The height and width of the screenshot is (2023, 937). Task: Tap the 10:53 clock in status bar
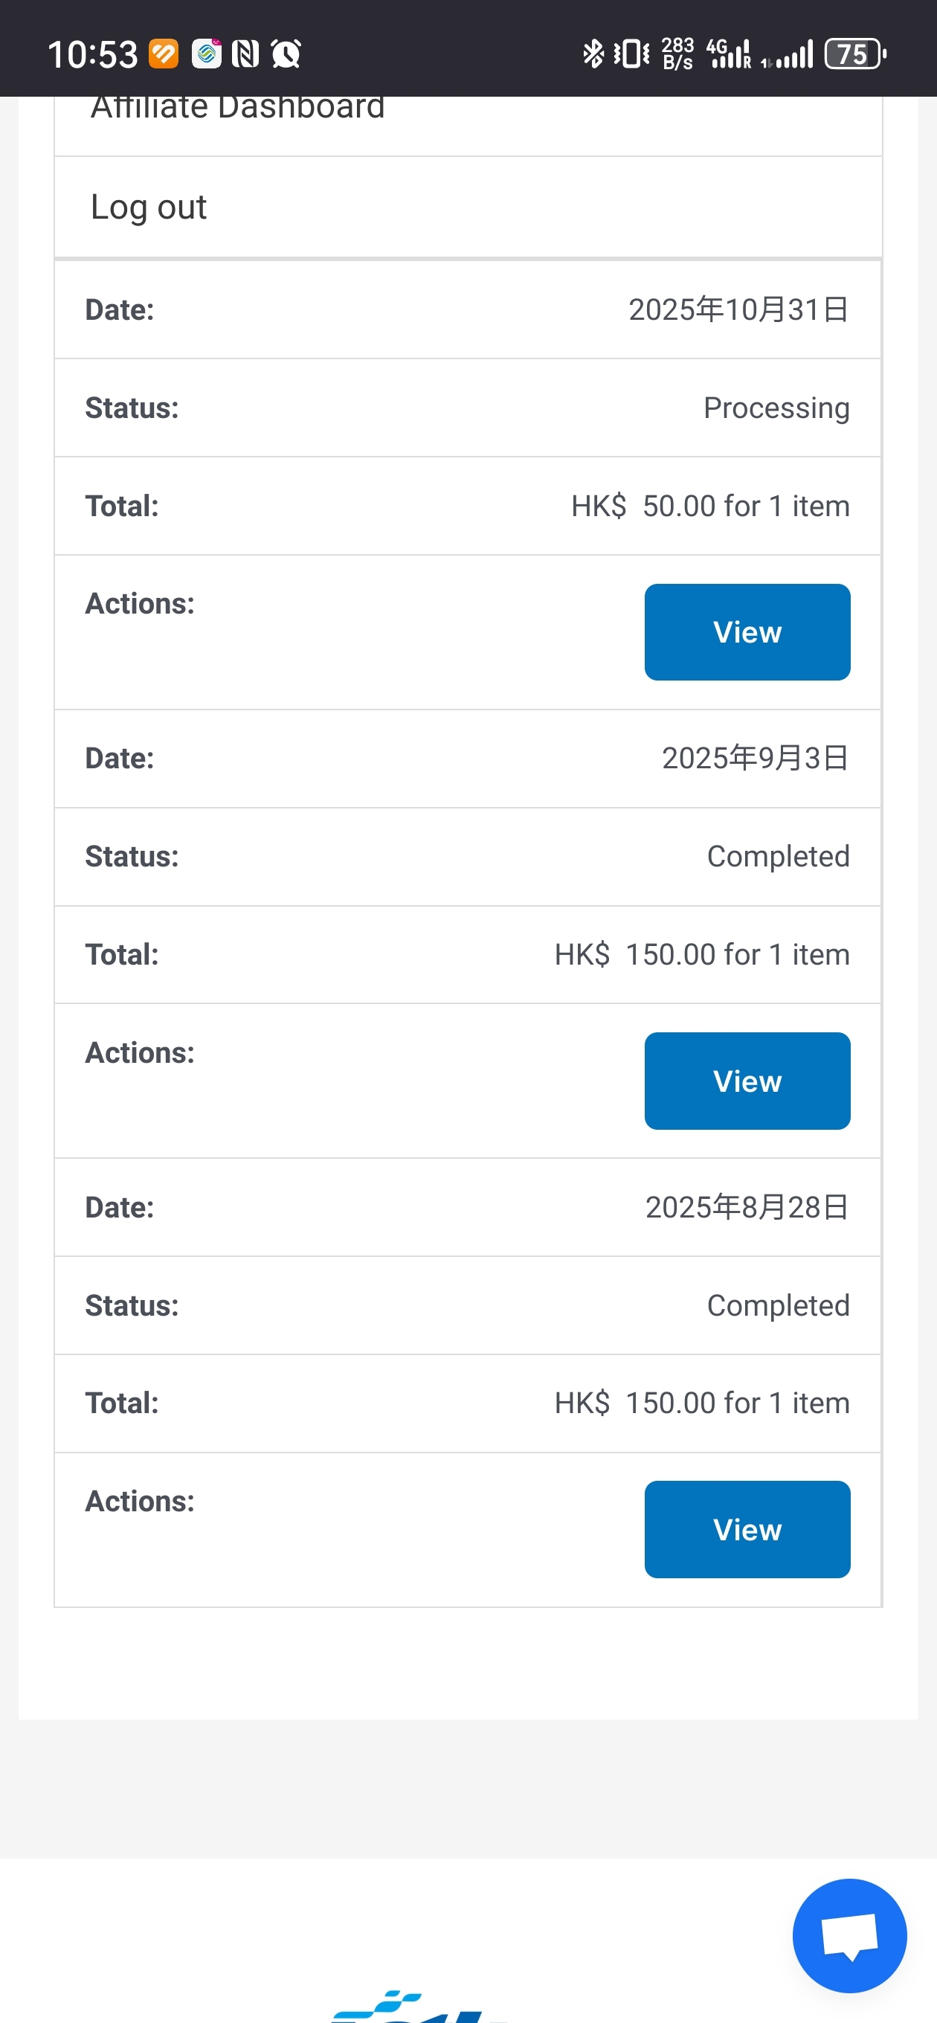click(x=93, y=54)
